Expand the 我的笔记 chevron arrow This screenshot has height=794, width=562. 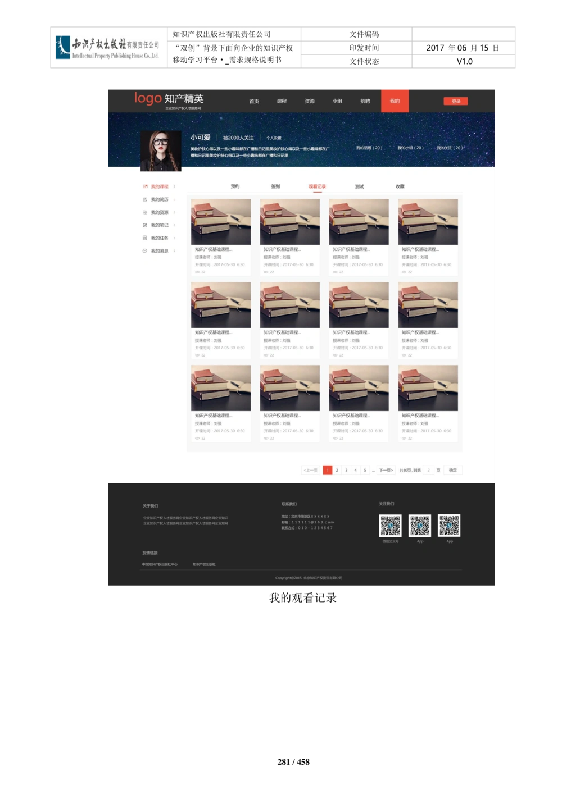point(175,225)
